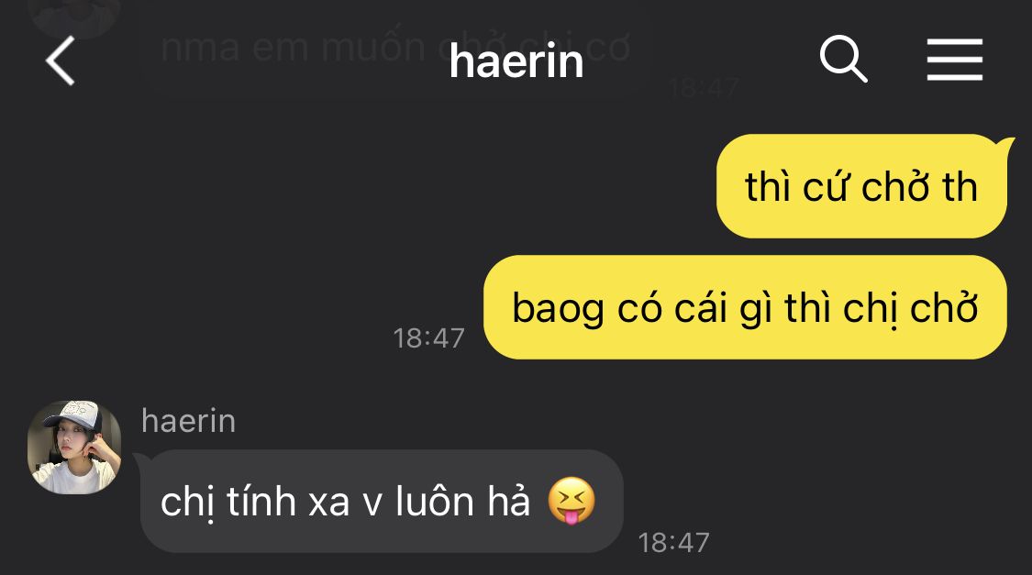1032x575 pixels.
Task: Select the "baog có cái gì thì chị chở" bubble
Action: [x=745, y=307]
